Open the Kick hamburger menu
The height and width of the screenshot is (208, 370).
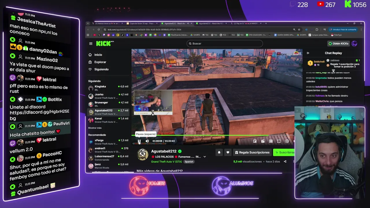point(91,44)
